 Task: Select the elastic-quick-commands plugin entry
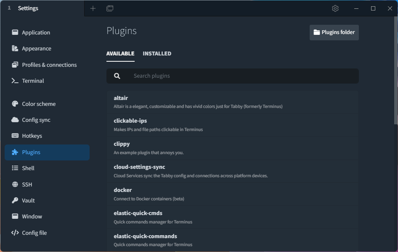[233, 240]
